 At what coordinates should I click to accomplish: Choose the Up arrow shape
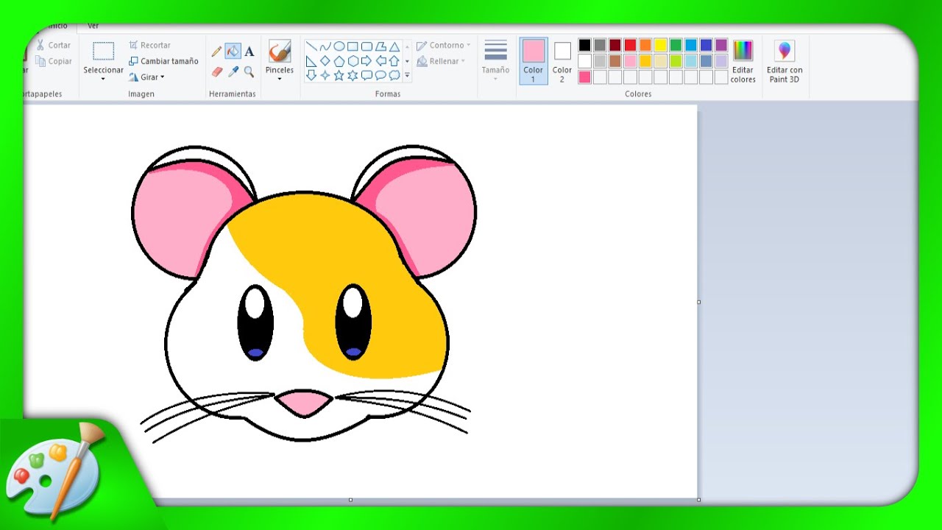point(394,61)
